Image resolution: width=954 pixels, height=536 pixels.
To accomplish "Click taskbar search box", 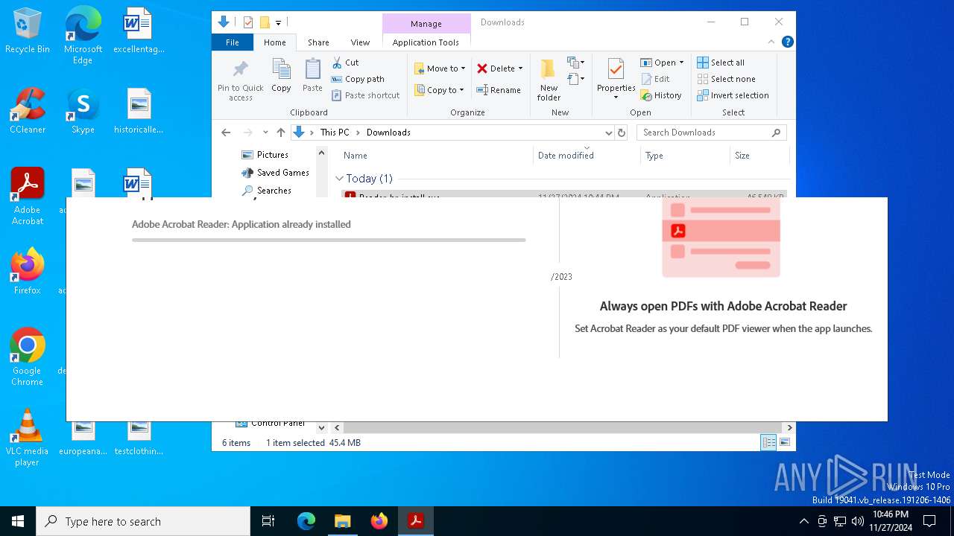I will (143, 521).
